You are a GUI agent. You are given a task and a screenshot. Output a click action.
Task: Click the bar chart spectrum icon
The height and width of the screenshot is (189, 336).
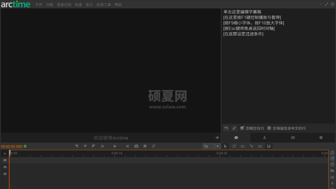tap(332, 177)
